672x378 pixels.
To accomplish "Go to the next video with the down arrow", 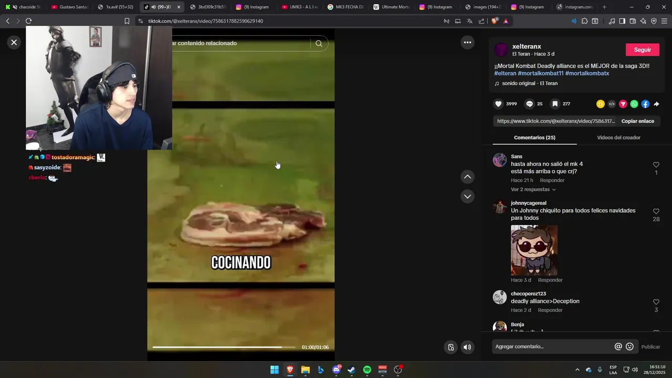I will pyautogui.click(x=467, y=196).
